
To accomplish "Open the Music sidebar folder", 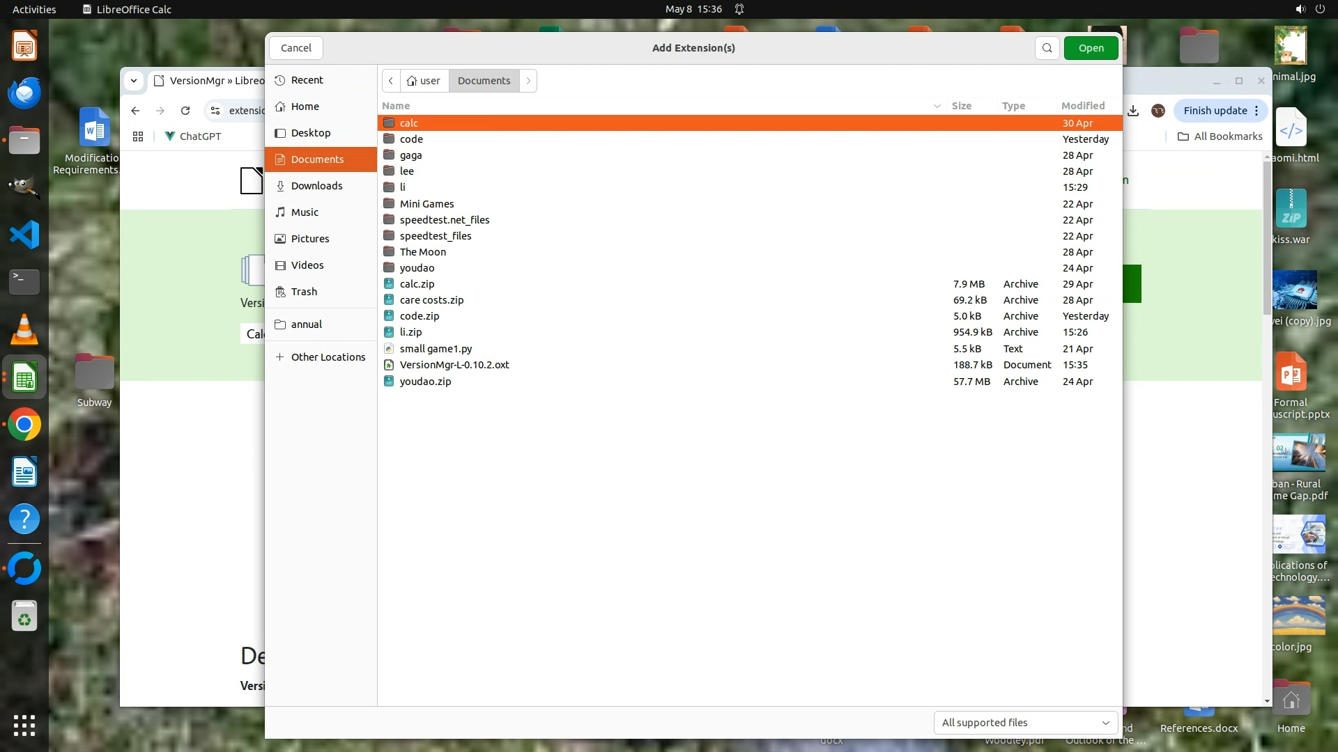I will tap(305, 212).
